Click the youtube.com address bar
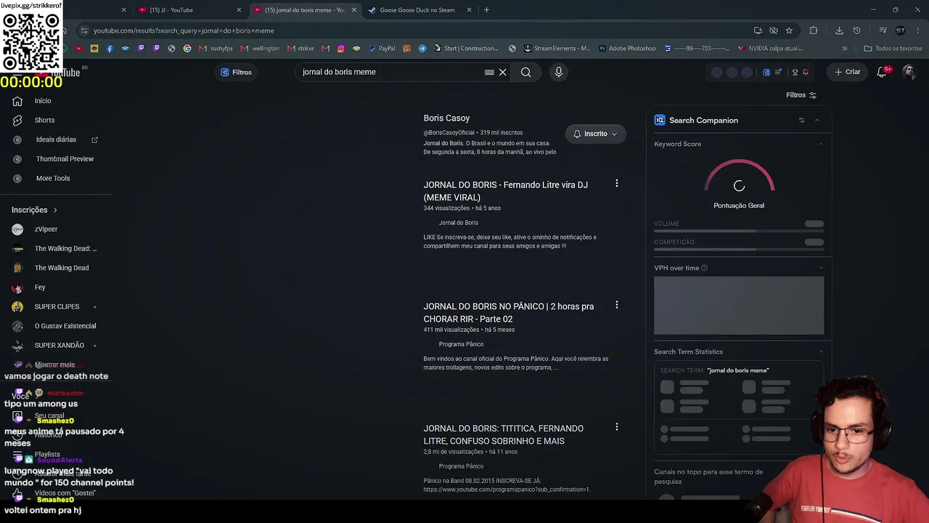The image size is (929, 523). coord(421,31)
